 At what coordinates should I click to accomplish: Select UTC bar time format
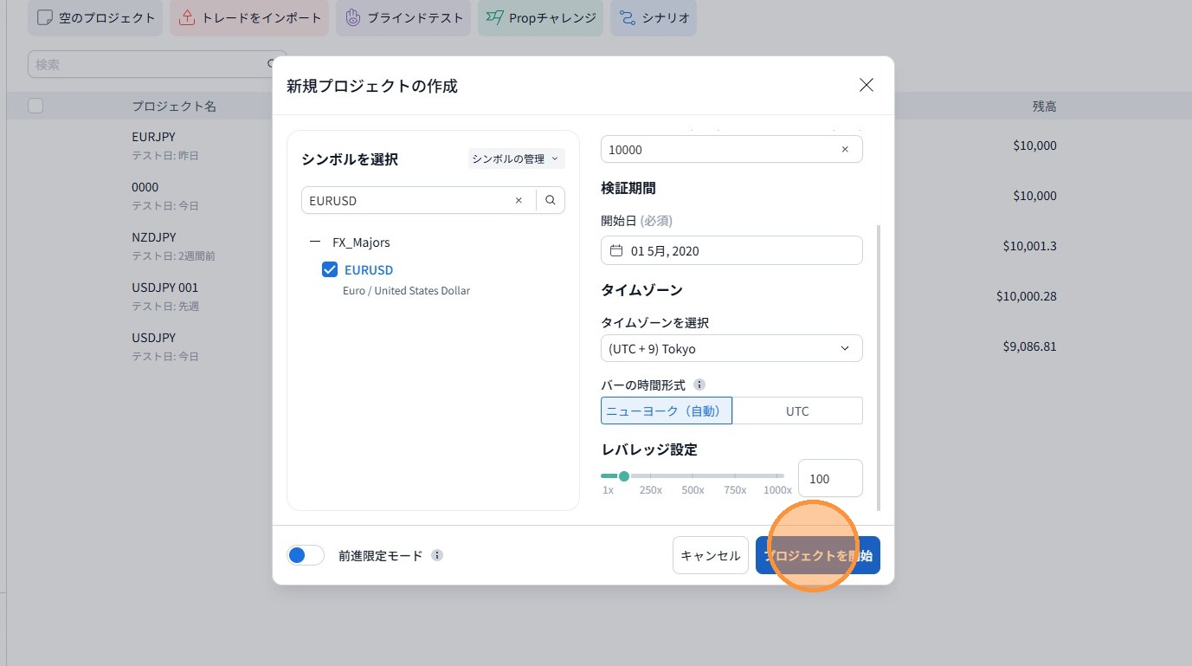(797, 411)
